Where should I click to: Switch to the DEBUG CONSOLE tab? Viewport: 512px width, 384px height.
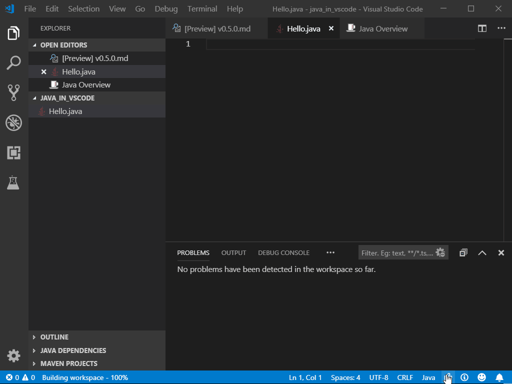tap(283, 252)
